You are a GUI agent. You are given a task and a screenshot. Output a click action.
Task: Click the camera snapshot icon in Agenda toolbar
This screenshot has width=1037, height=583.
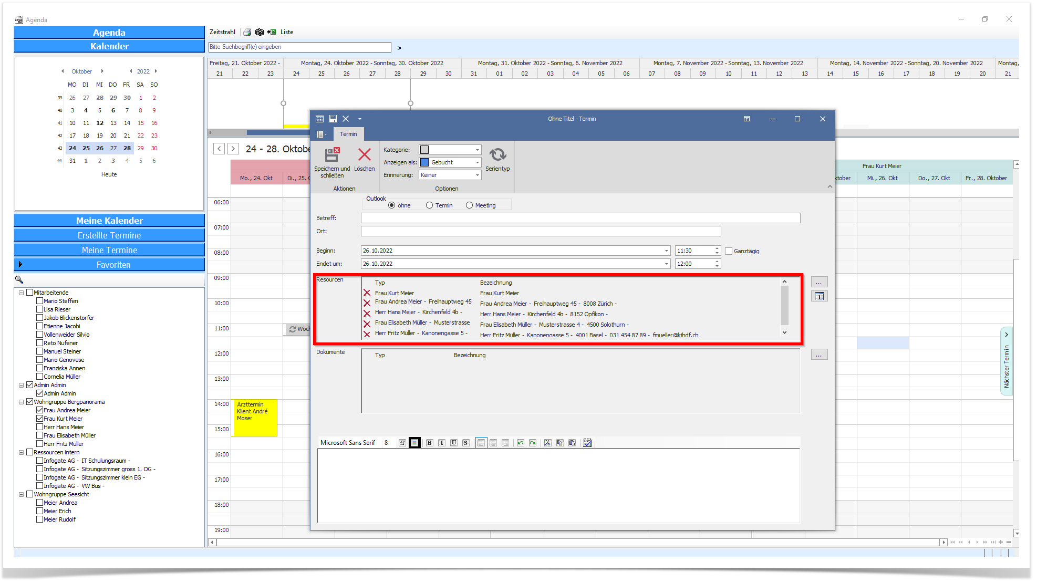(x=259, y=32)
